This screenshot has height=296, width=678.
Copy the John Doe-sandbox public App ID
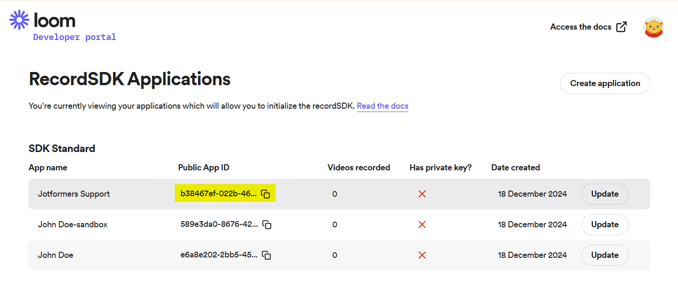(267, 224)
